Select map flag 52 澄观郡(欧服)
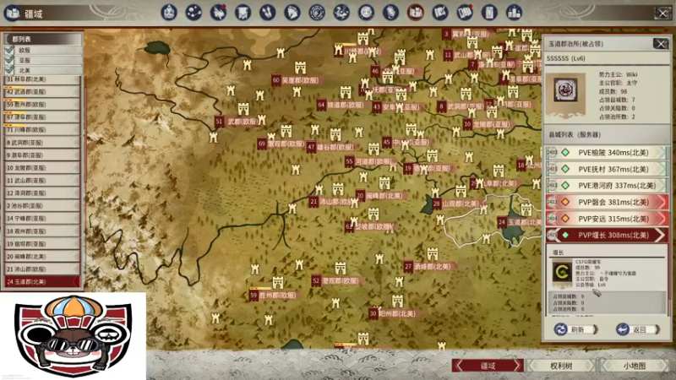This screenshot has height=380, width=676. [337, 280]
